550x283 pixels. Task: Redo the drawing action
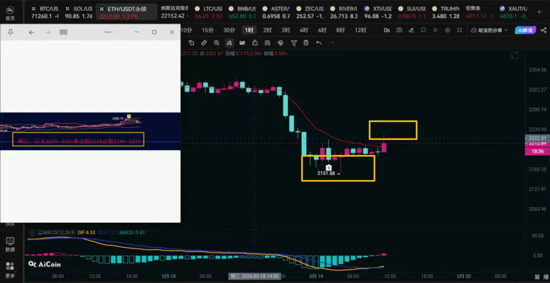point(332,43)
